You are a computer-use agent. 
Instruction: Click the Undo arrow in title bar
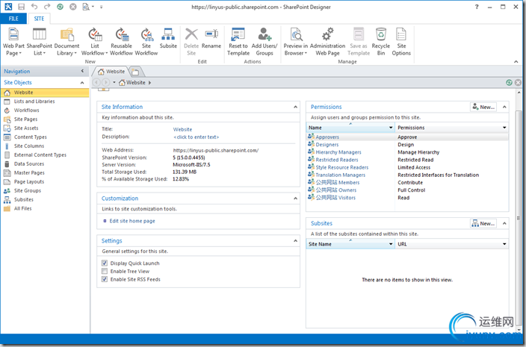[x=34, y=7]
